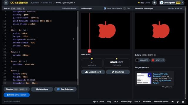
Task: Click the Apryse sponsor ad thumbnail
Action: coord(144,78)
